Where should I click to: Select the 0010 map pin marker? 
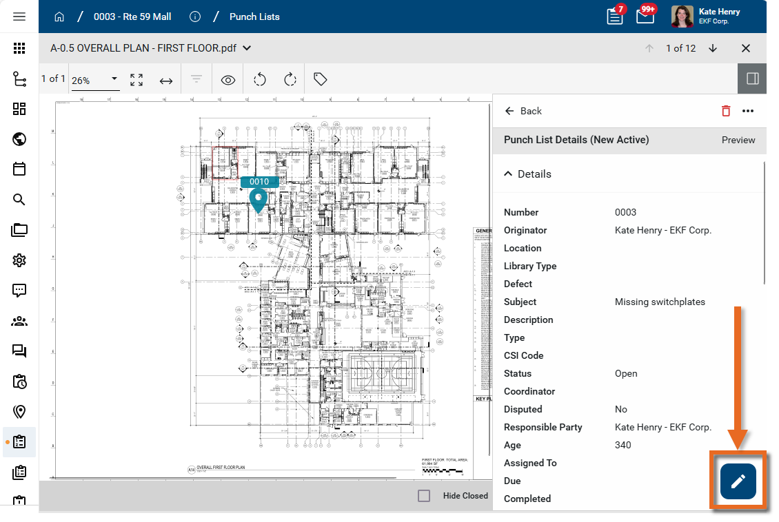[x=258, y=200]
